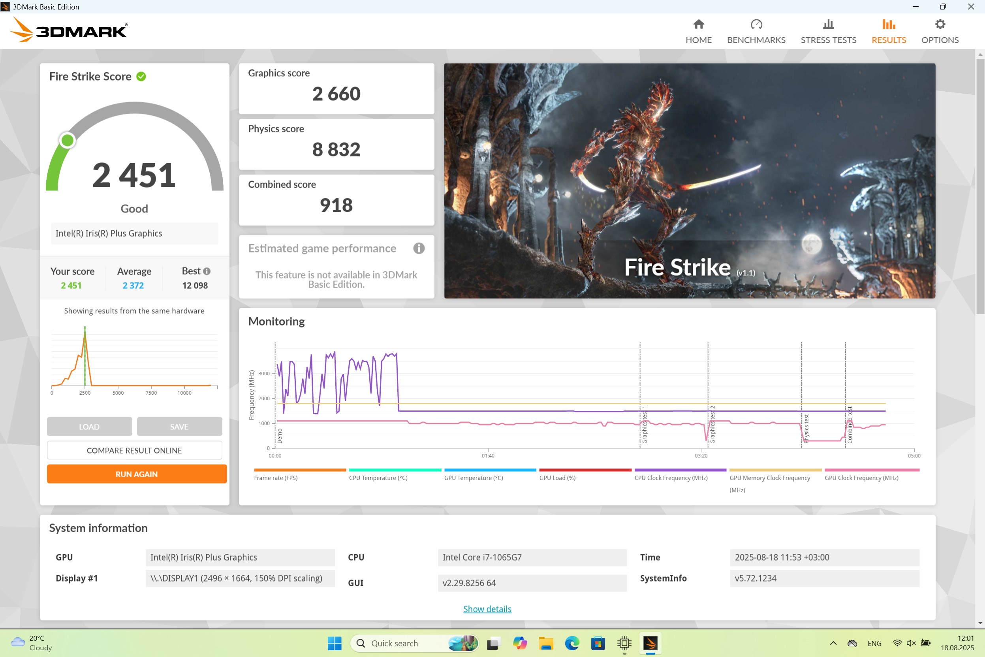Image resolution: width=985 pixels, height=657 pixels.
Task: Click the Demo timeline marker
Action: coord(279,436)
